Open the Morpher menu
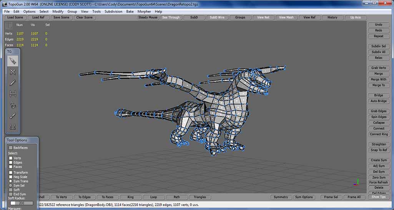Image resolution: width=394 pixels, height=210 pixels. (x=144, y=12)
